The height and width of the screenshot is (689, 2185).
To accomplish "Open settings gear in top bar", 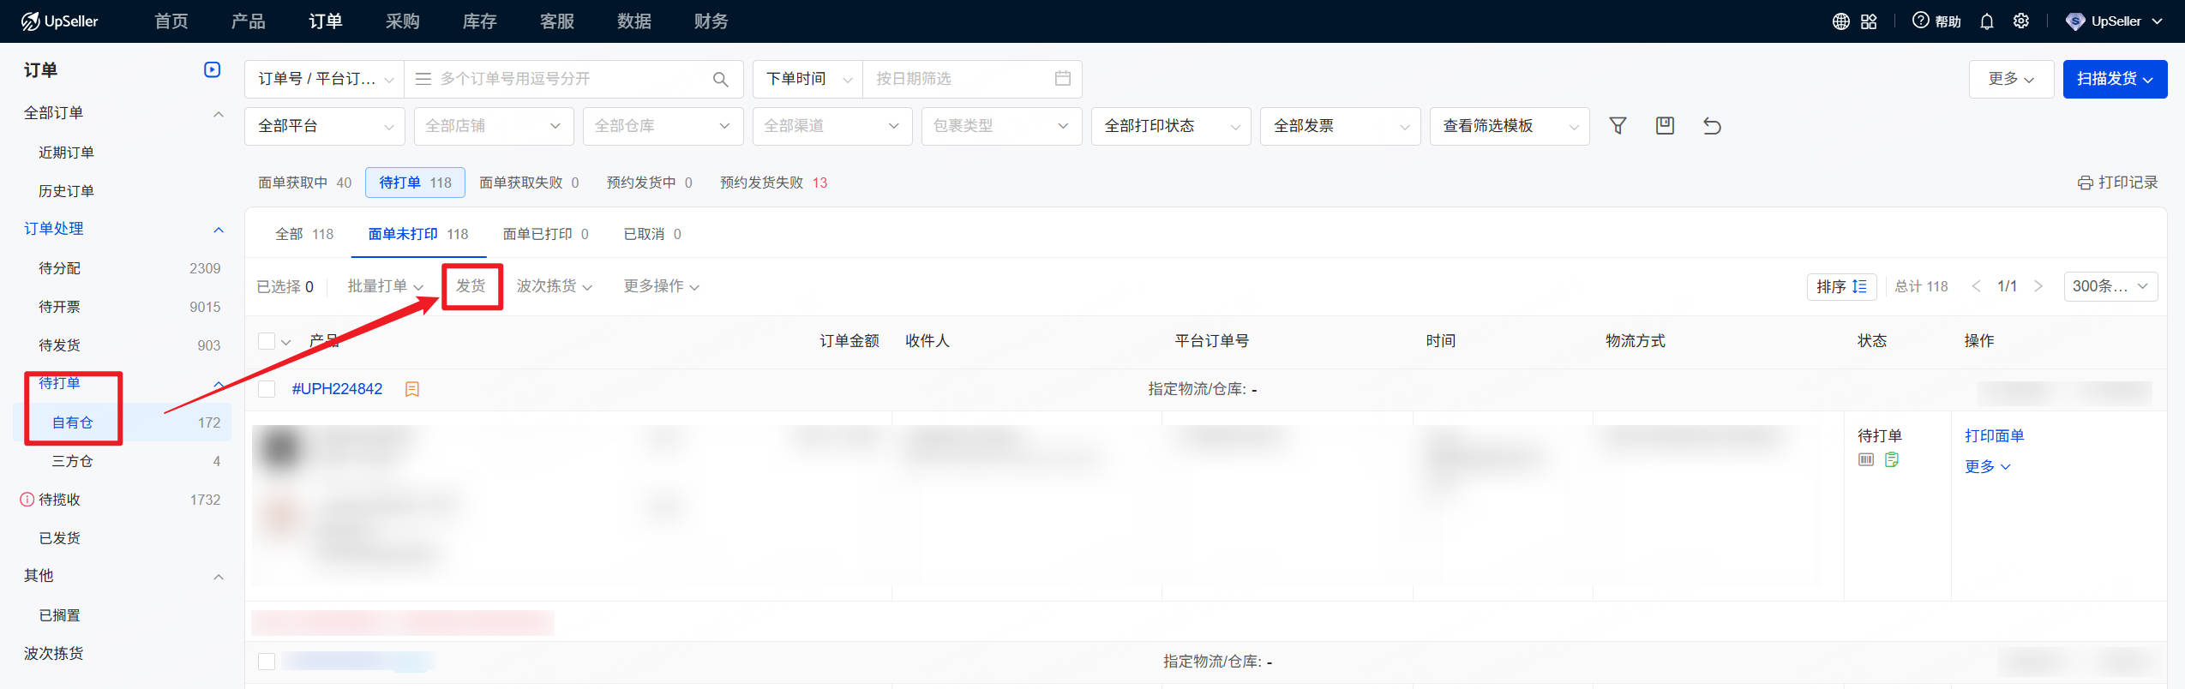I will (x=2020, y=21).
